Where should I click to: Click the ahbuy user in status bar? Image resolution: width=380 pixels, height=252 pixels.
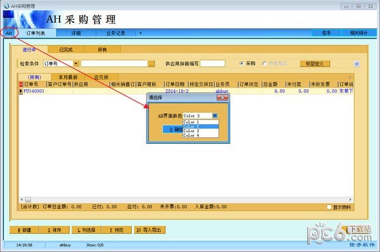pyautogui.click(x=65, y=245)
